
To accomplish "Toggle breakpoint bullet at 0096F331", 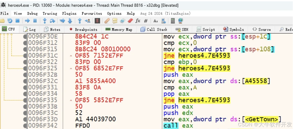I will pyautogui.click(x=25, y=87).
